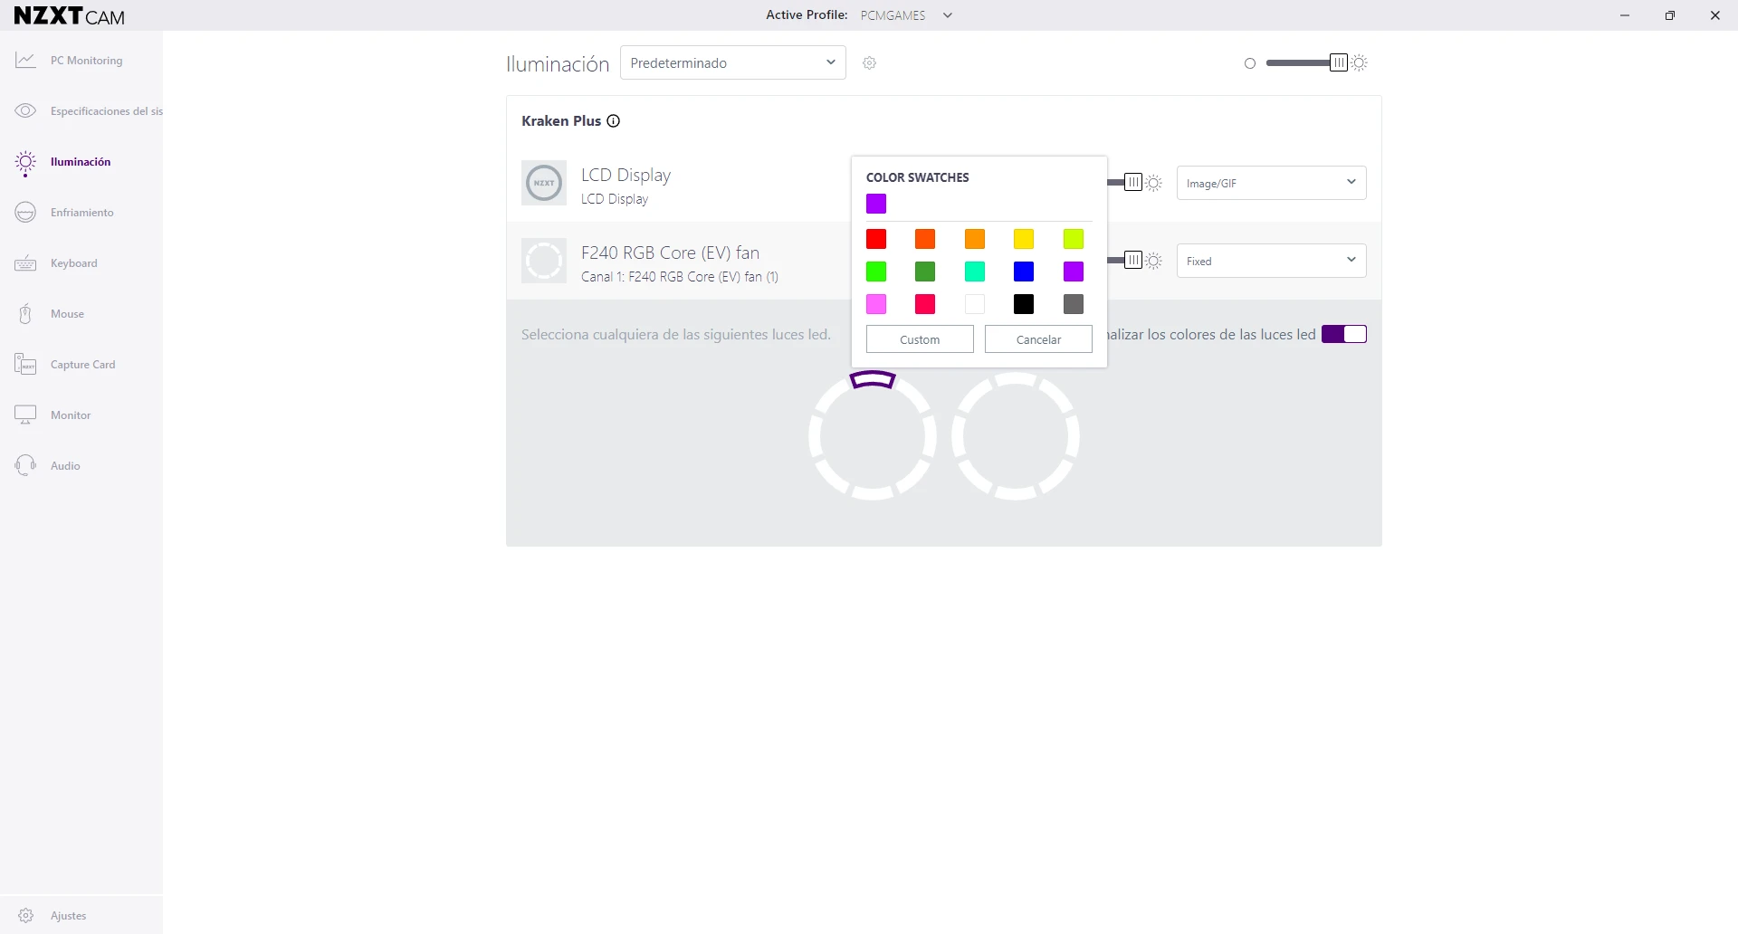Click the Cancelar button
The image size is (1738, 934).
point(1038,339)
